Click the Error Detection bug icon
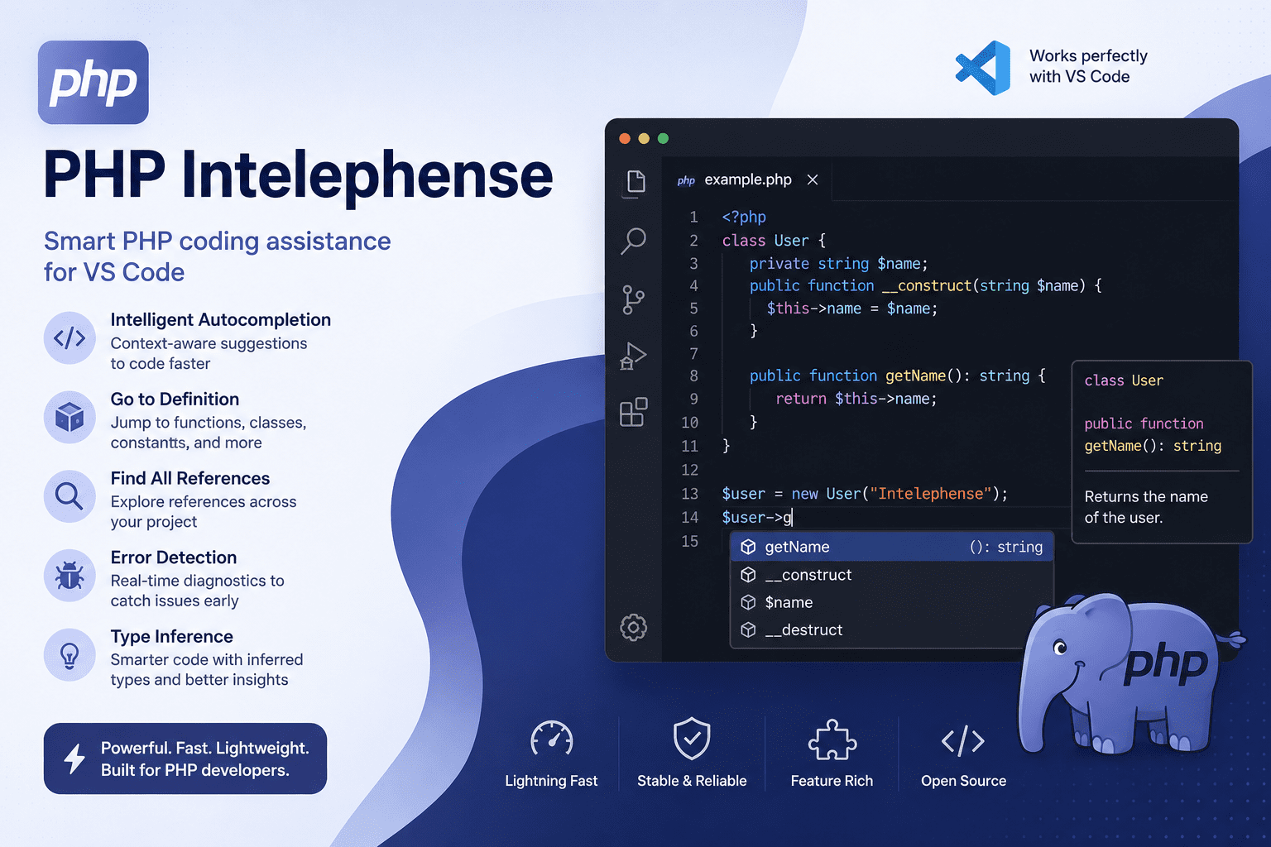The image size is (1271, 847). [70, 576]
